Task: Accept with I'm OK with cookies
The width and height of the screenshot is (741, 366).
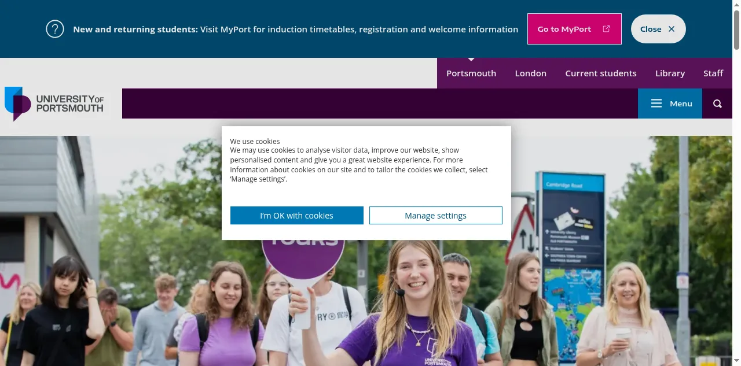Action: [x=297, y=216]
